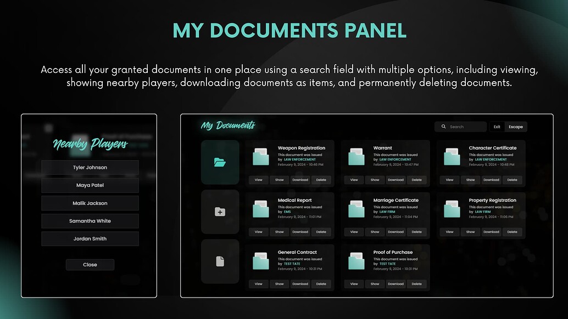Close the Nearby Players panel
568x319 pixels.
90,264
